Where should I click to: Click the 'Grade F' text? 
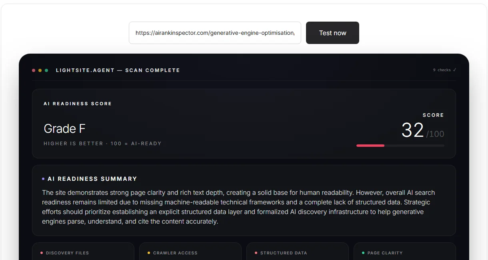tap(64, 129)
